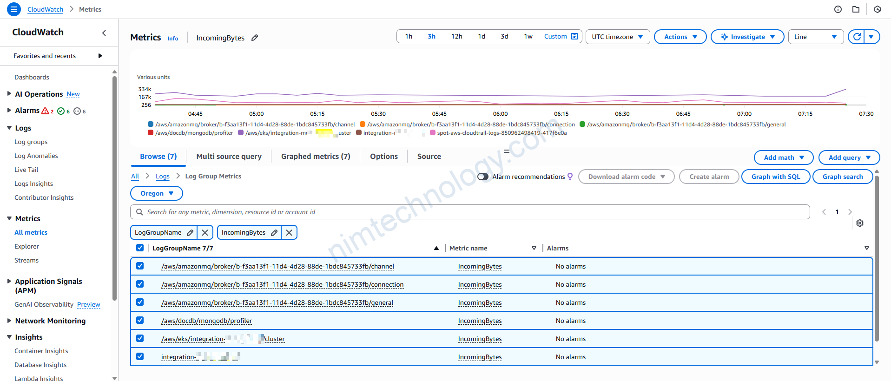Open the hamburger navigation menu
891x381 pixels.
coord(14,9)
